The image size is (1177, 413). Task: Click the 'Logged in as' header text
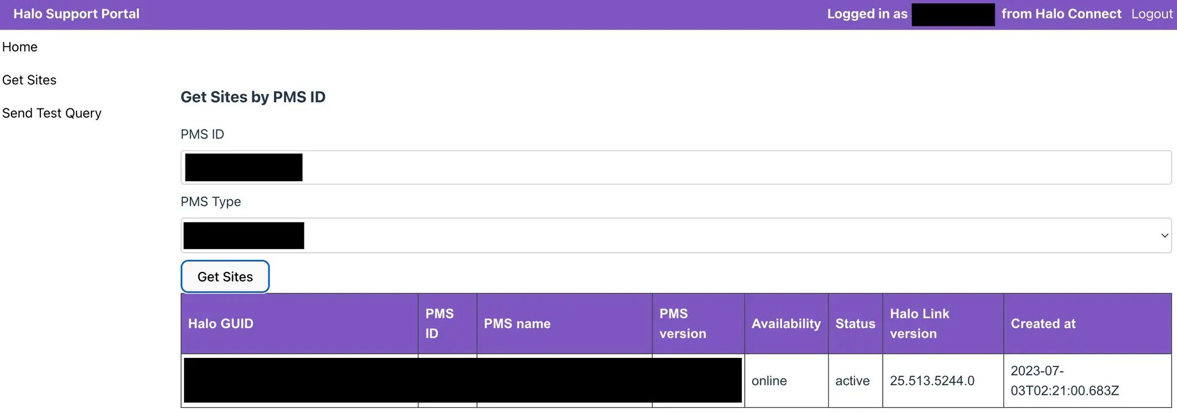pos(867,14)
